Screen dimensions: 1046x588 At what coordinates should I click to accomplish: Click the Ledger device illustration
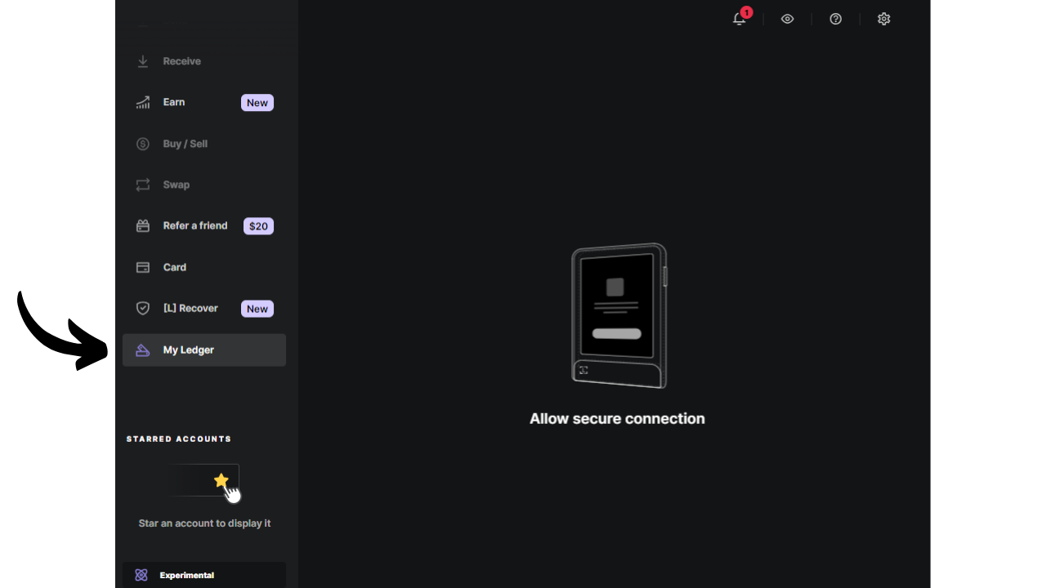pos(619,315)
